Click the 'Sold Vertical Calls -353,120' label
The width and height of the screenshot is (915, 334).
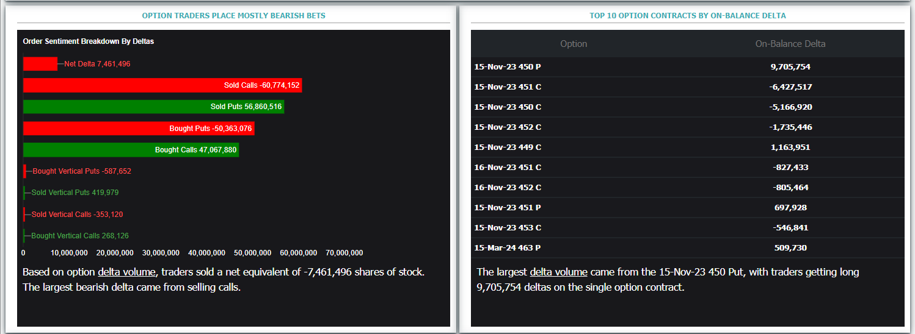tap(78, 215)
